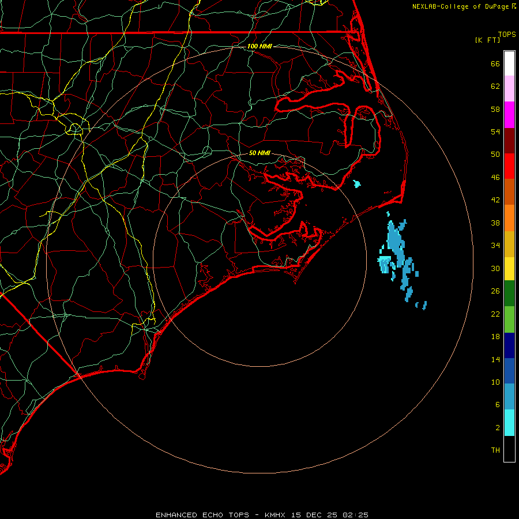Click the TOPS legend title
Image resolution: width=519 pixels, height=519 pixels.
pyautogui.click(x=507, y=34)
